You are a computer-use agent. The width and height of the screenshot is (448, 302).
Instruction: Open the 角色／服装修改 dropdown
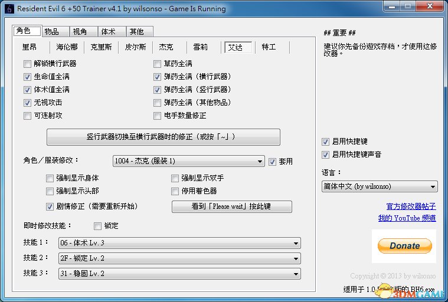coord(188,161)
